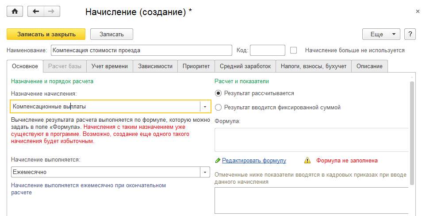Click into the 'Код' input field
This screenshot has height=216, width=422.
coord(268,50)
